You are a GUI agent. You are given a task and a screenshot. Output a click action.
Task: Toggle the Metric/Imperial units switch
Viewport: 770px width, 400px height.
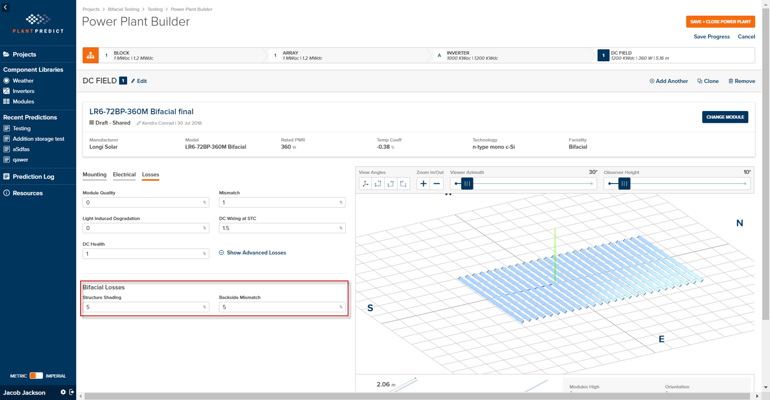click(36, 376)
